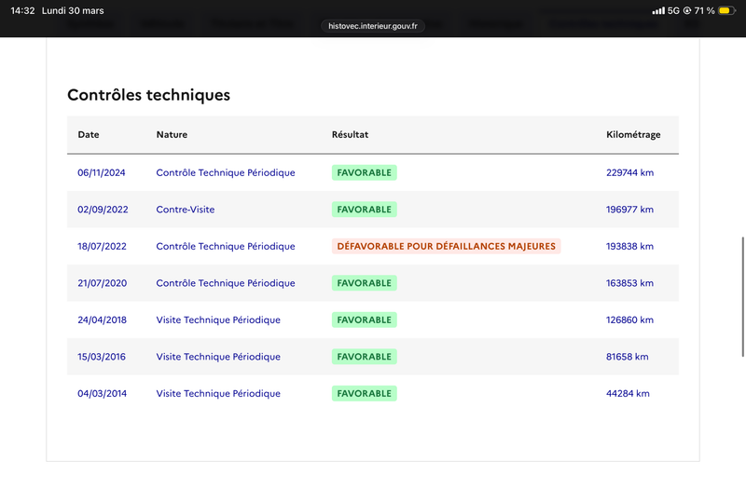Click the Kilométrage column header
Viewport: 746px width, 489px height.
(633, 135)
